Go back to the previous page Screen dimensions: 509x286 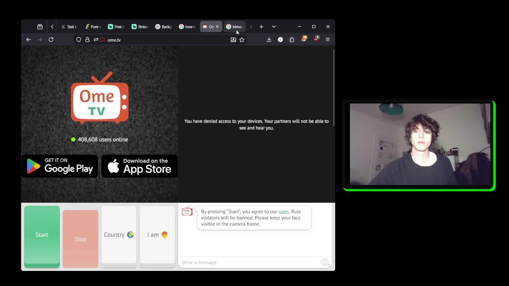click(29, 40)
